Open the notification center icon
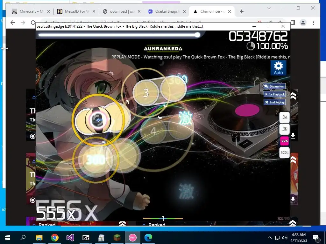This screenshot has width=326, height=244. (316, 238)
